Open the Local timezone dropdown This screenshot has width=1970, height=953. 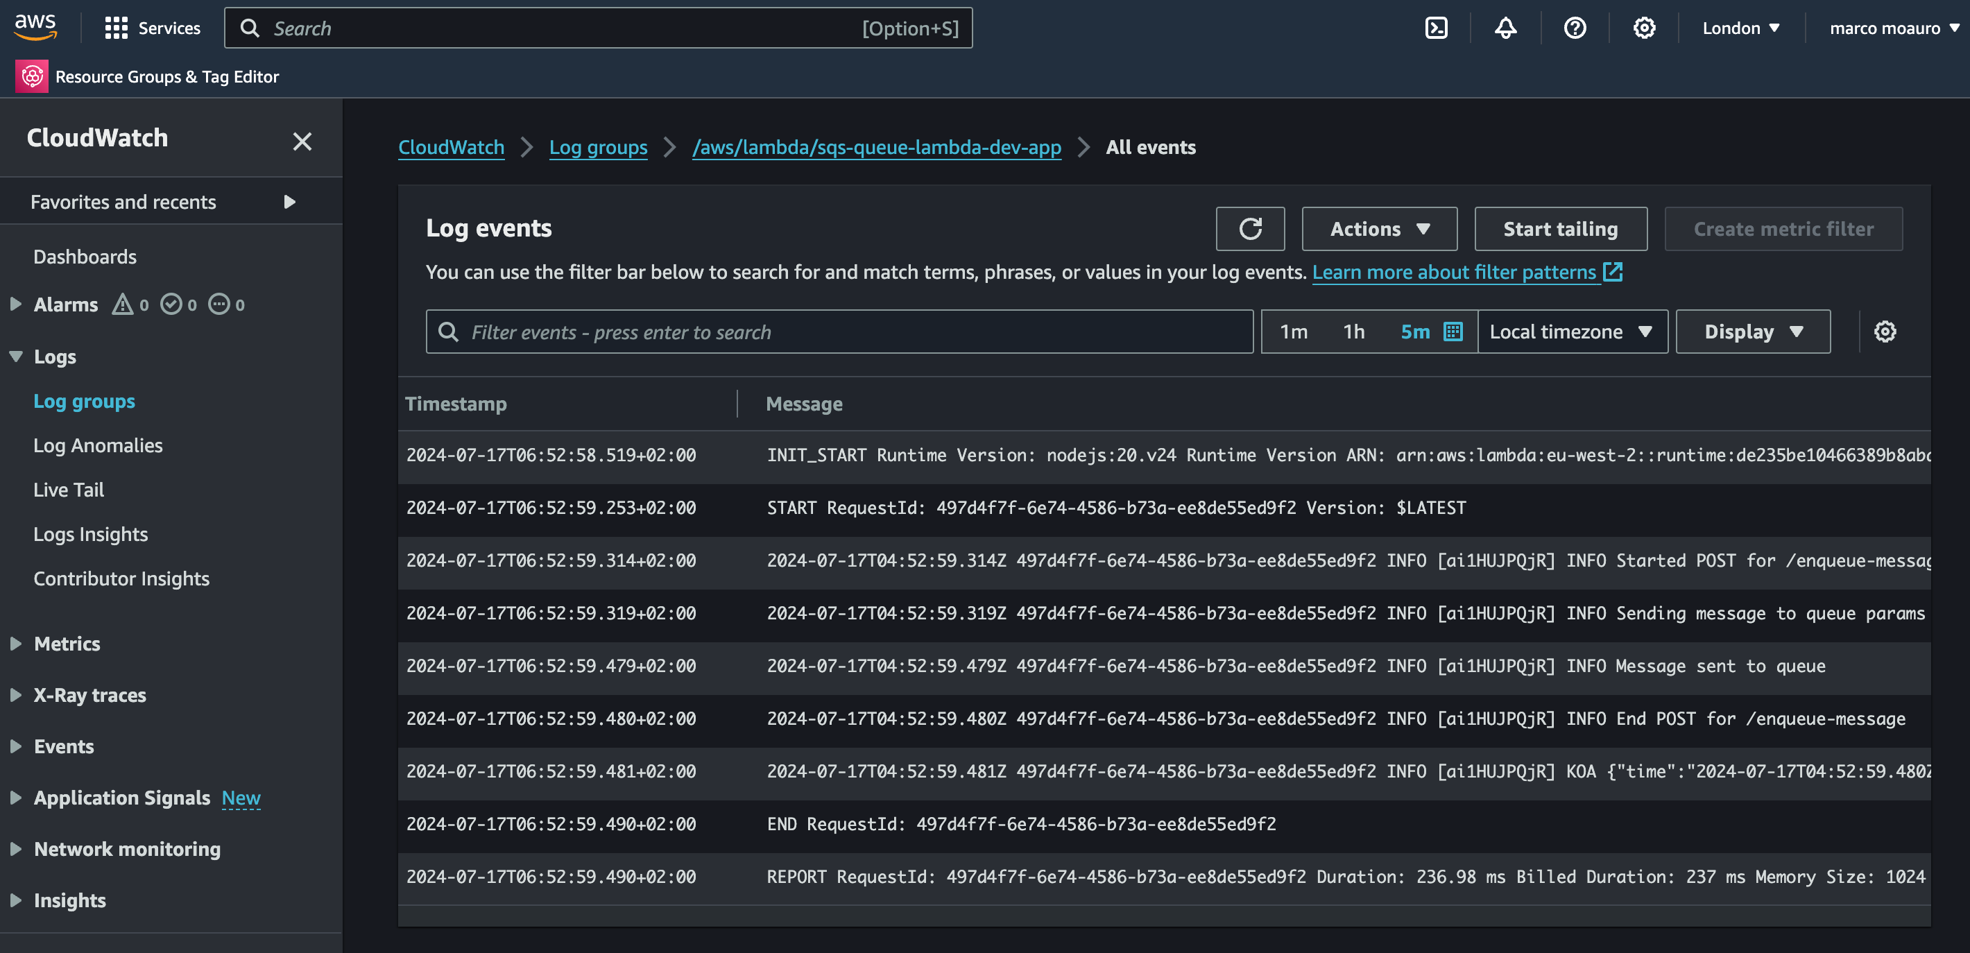[1573, 331]
